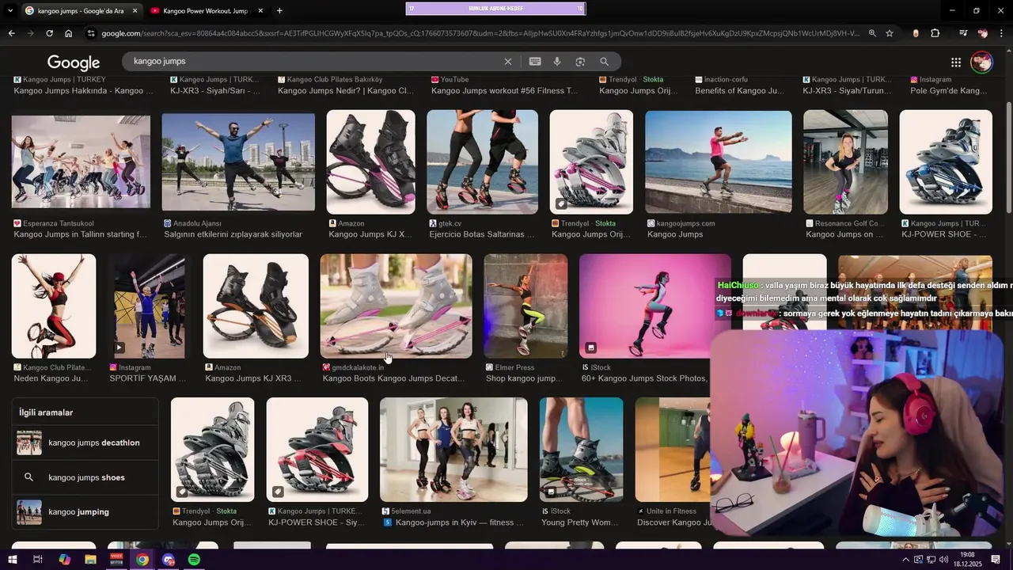This screenshot has width=1013, height=570.
Task: Open 5element.ua Kangoo-jumps in Kyiv image
Action: pyautogui.click(x=453, y=450)
